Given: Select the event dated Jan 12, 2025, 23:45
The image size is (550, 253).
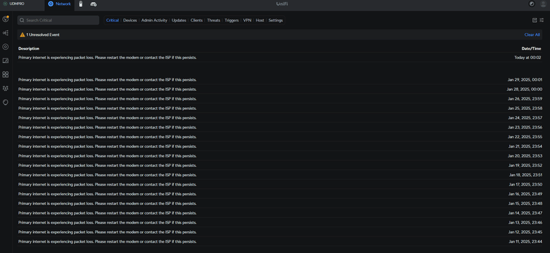Looking at the screenshot, I should click(280, 232).
